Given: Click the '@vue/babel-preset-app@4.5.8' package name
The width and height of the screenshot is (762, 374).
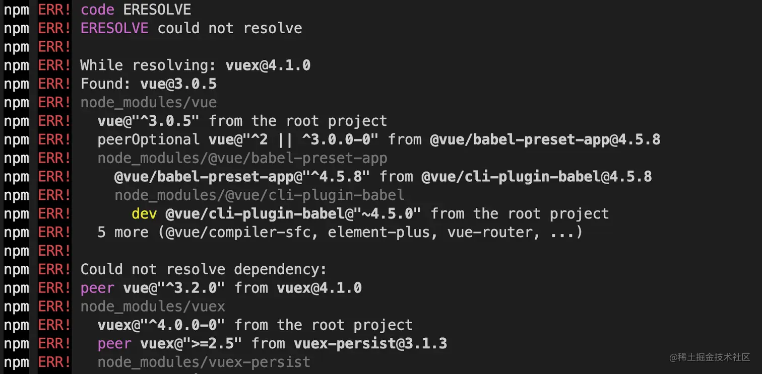Looking at the screenshot, I should 545,139.
